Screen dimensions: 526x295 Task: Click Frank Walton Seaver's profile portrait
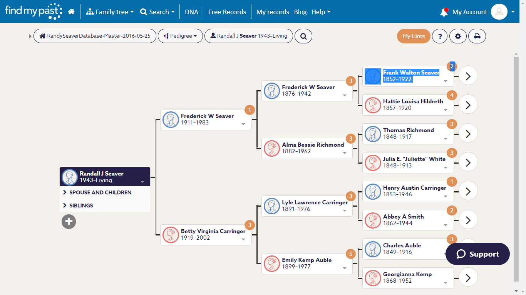(373, 76)
